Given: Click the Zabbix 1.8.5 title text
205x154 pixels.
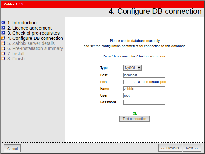Looking at the screenshot, I should tap(13, 4).
